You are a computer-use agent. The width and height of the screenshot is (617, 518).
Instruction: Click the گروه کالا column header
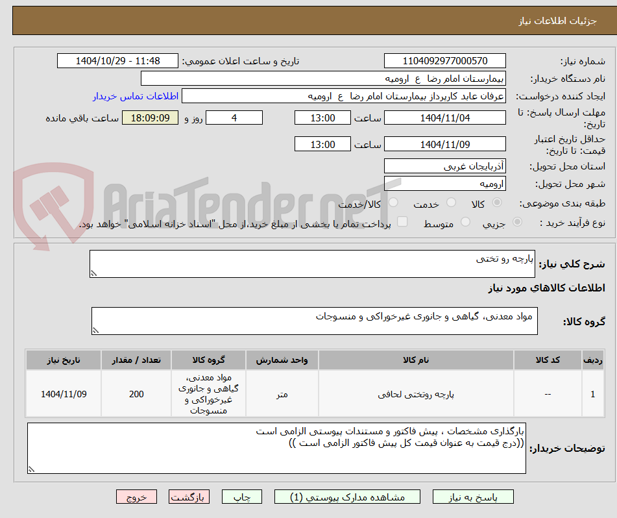208,360
